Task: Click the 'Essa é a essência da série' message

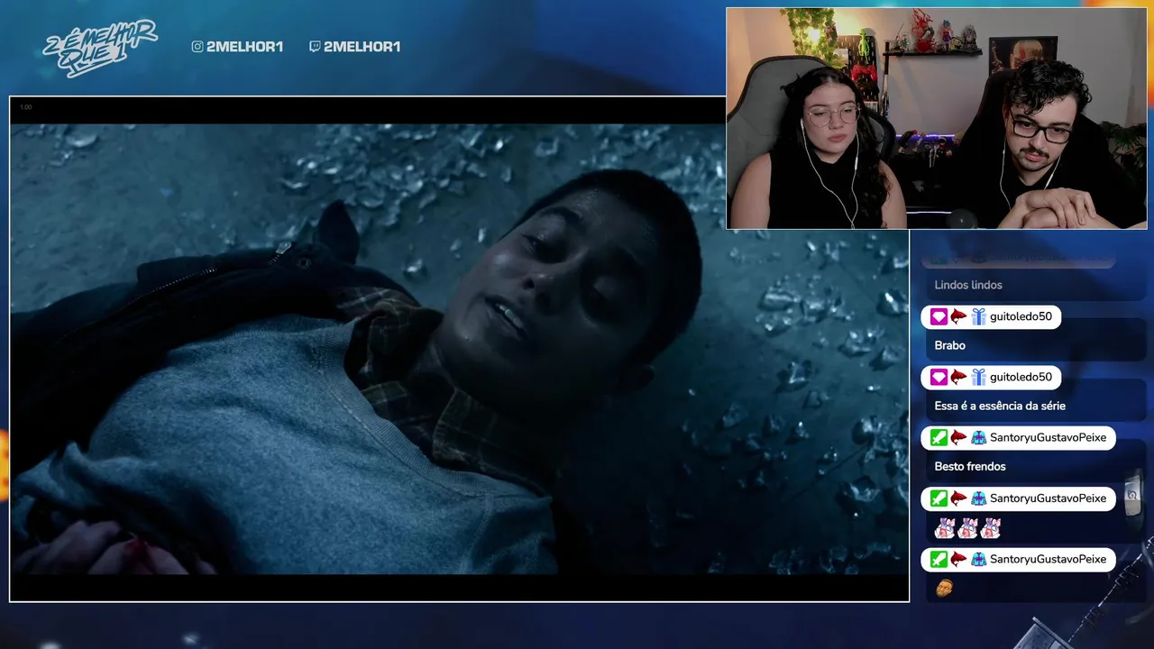Action: [1000, 406]
